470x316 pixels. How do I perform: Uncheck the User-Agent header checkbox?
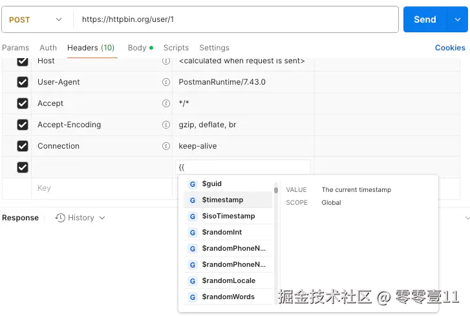click(23, 82)
